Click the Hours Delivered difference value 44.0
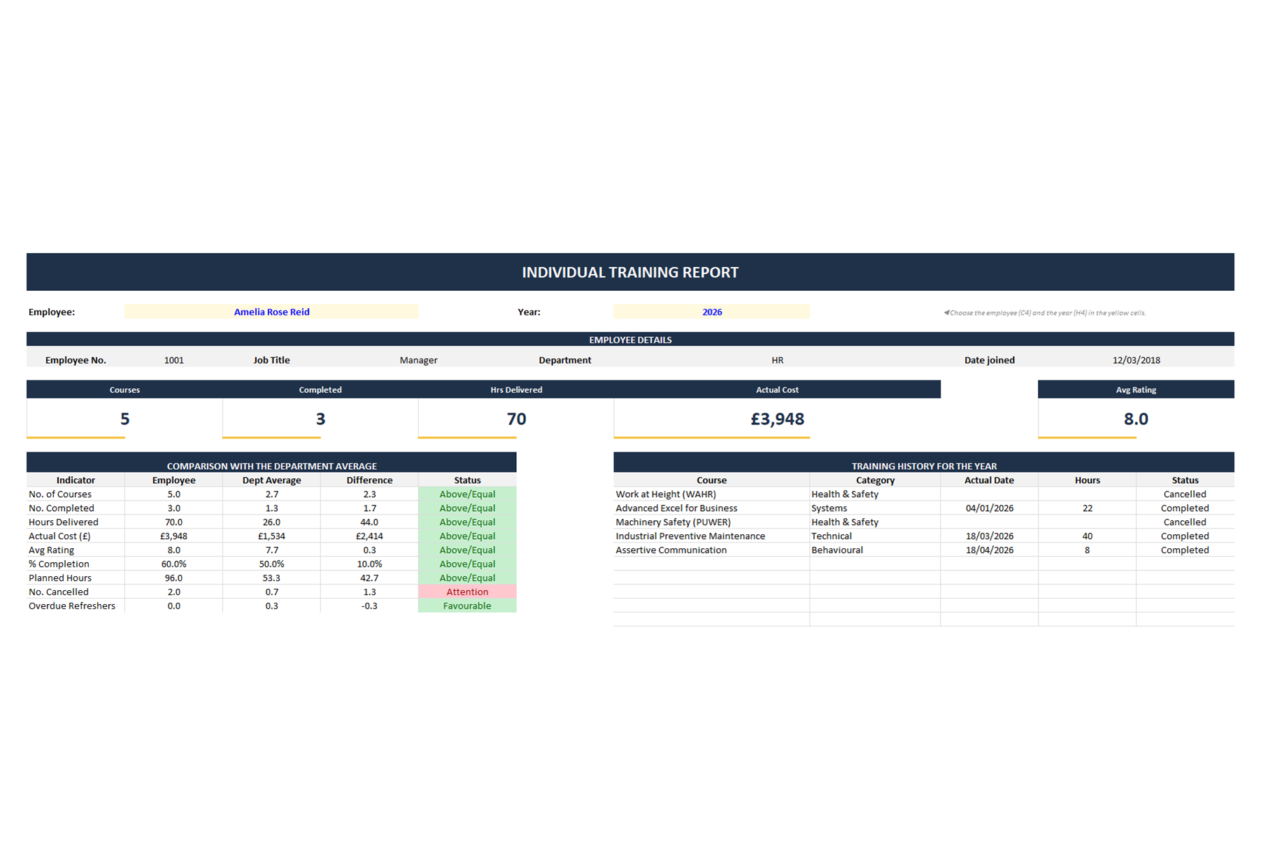Image resolution: width=1261 pixels, height=867 pixels. (369, 522)
